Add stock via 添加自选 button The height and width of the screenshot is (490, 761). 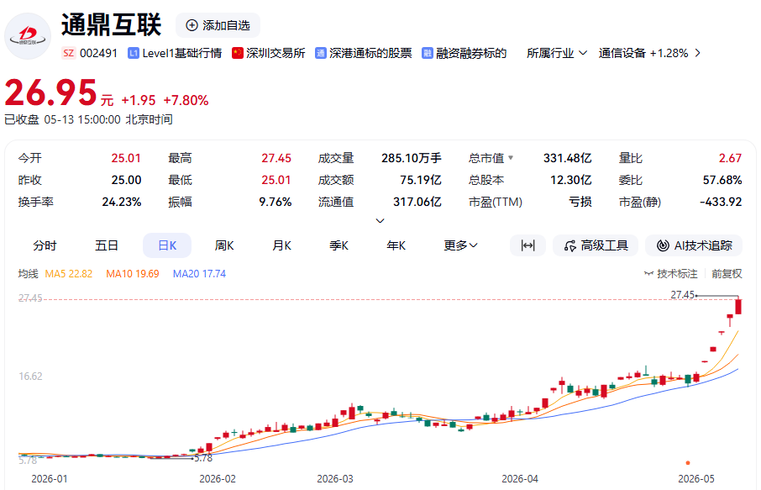[x=218, y=25]
